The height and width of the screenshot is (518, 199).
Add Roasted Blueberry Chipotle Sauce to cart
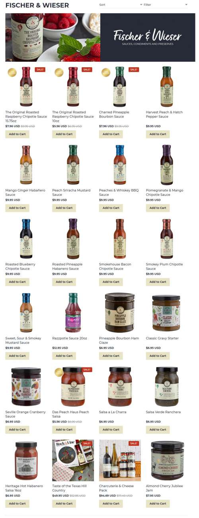(x=17, y=282)
